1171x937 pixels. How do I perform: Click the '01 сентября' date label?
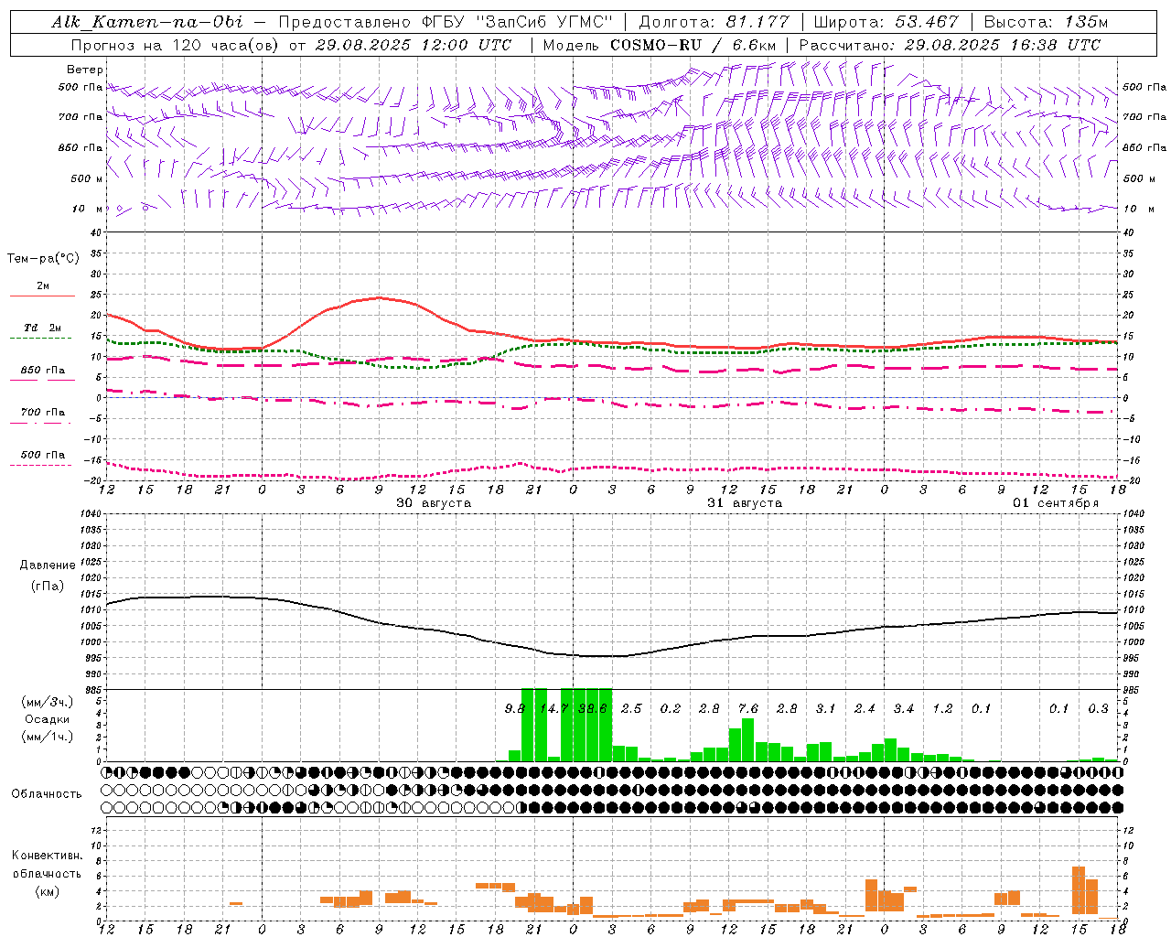coord(1056,503)
